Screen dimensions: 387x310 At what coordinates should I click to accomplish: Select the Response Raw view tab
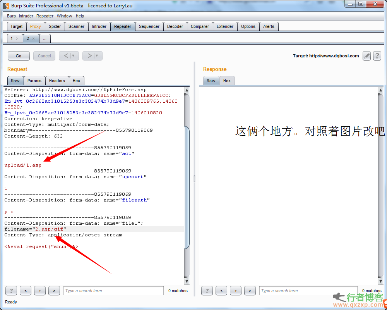coord(211,81)
